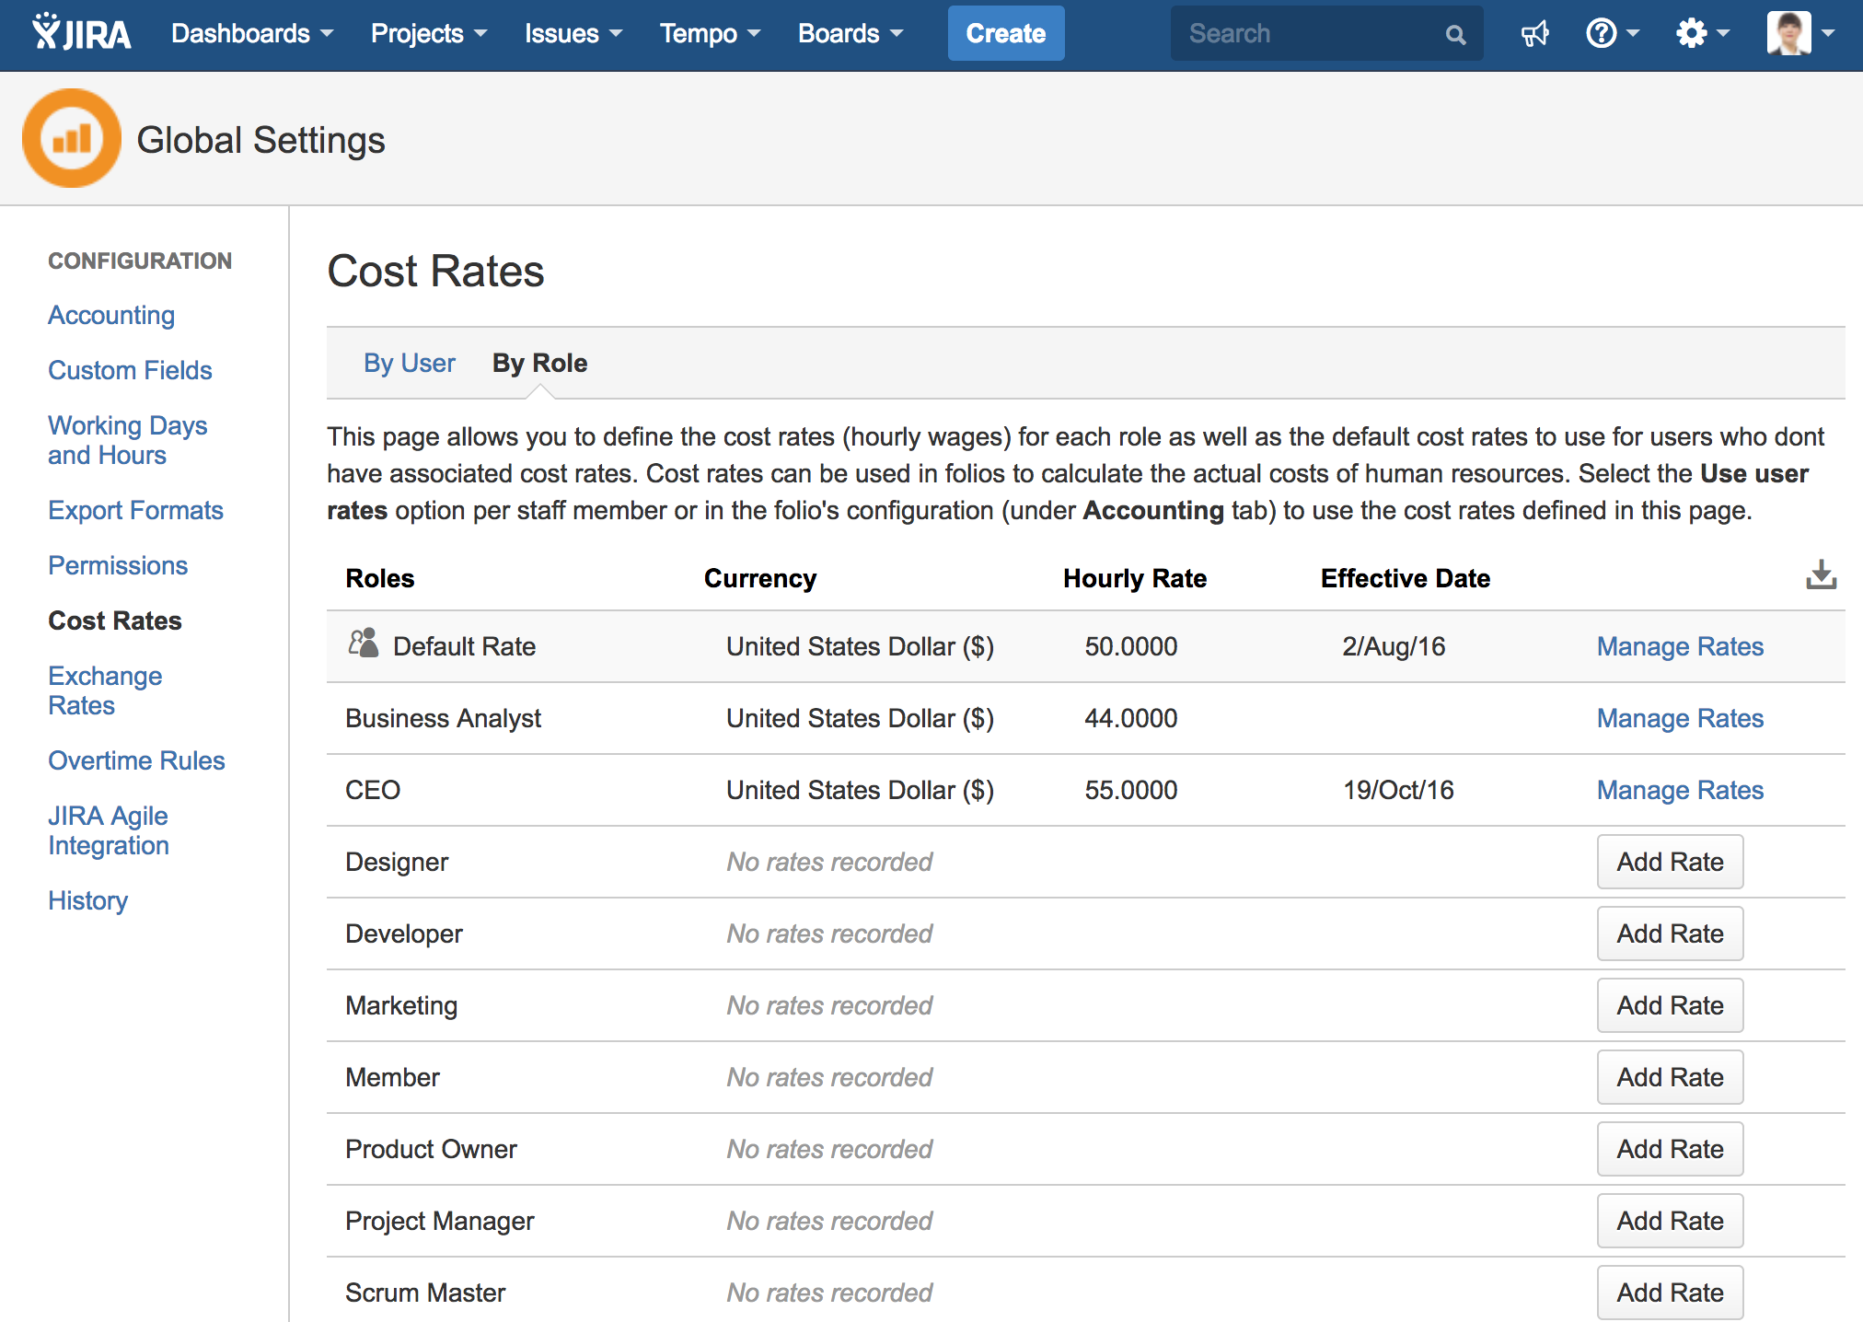Open the administration gear menu
1863x1322 pixels.
pyautogui.click(x=1701, y=34)
